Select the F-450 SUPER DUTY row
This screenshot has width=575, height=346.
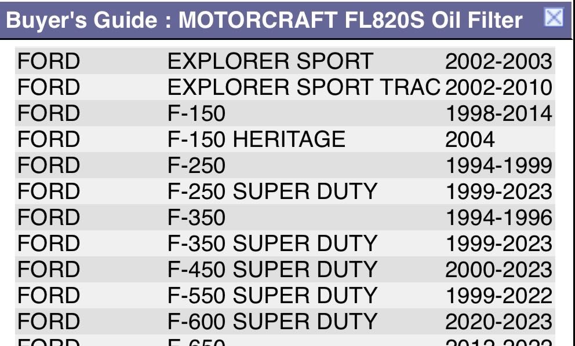(272, 270)
